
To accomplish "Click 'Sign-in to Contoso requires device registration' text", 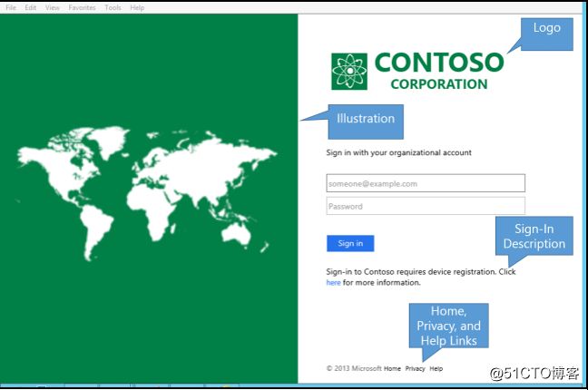I will pos(411,271).
